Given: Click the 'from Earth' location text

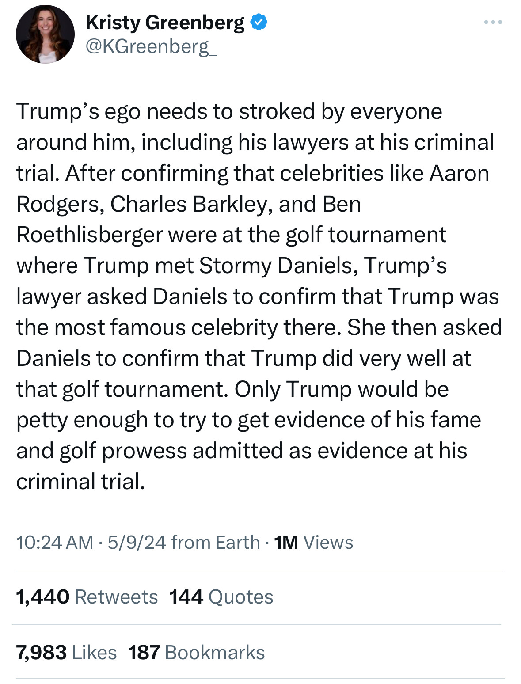Looking at the screenshot, I should coord(216,542).
